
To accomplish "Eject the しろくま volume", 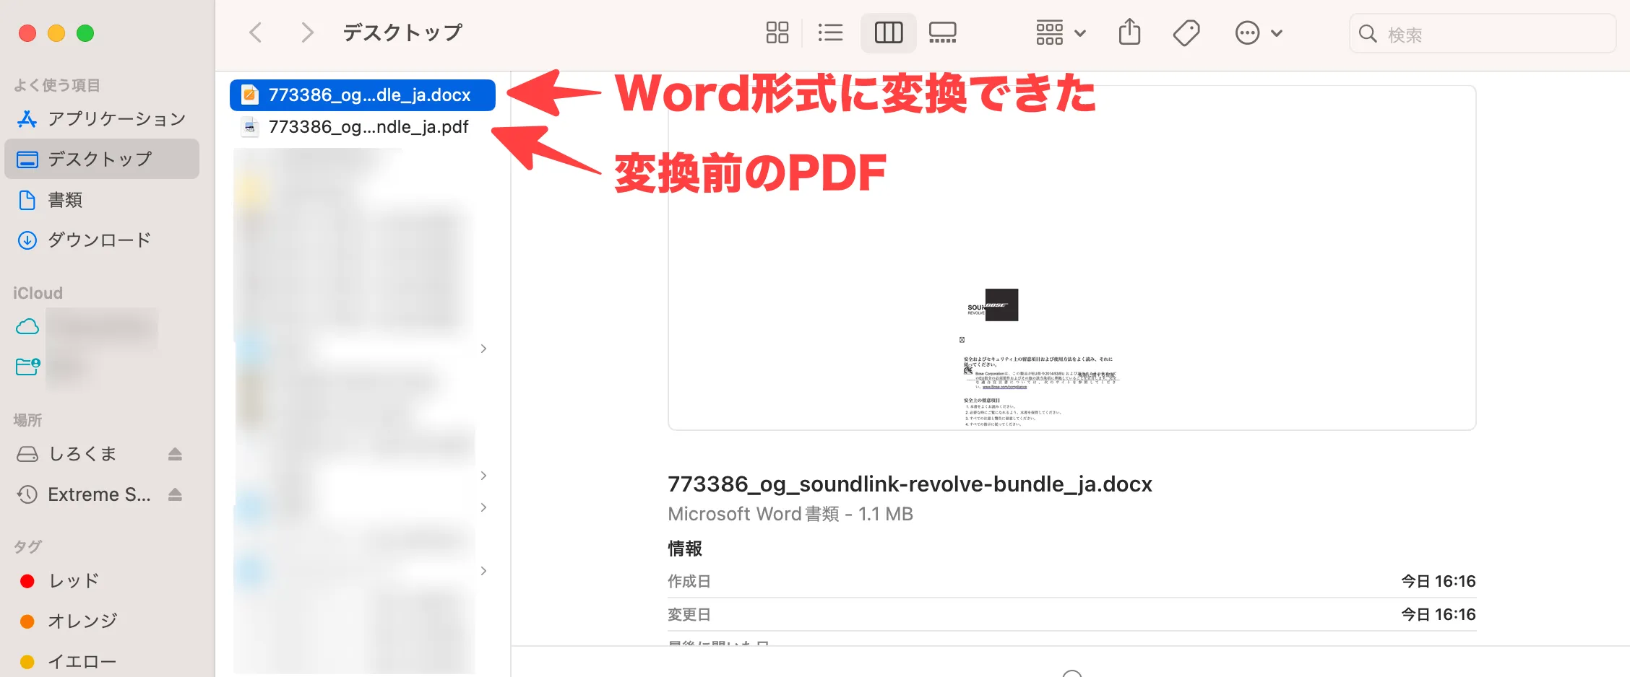I will point(175,454).
